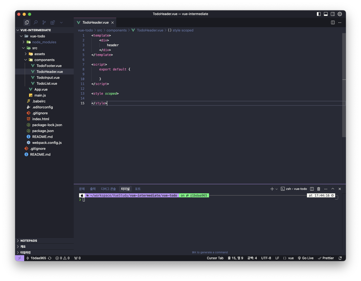
Task: Open the Search view icon
Action: pos(36,23)
